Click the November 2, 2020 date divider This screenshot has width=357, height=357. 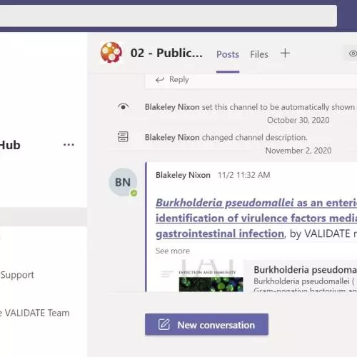coord(298,151)
